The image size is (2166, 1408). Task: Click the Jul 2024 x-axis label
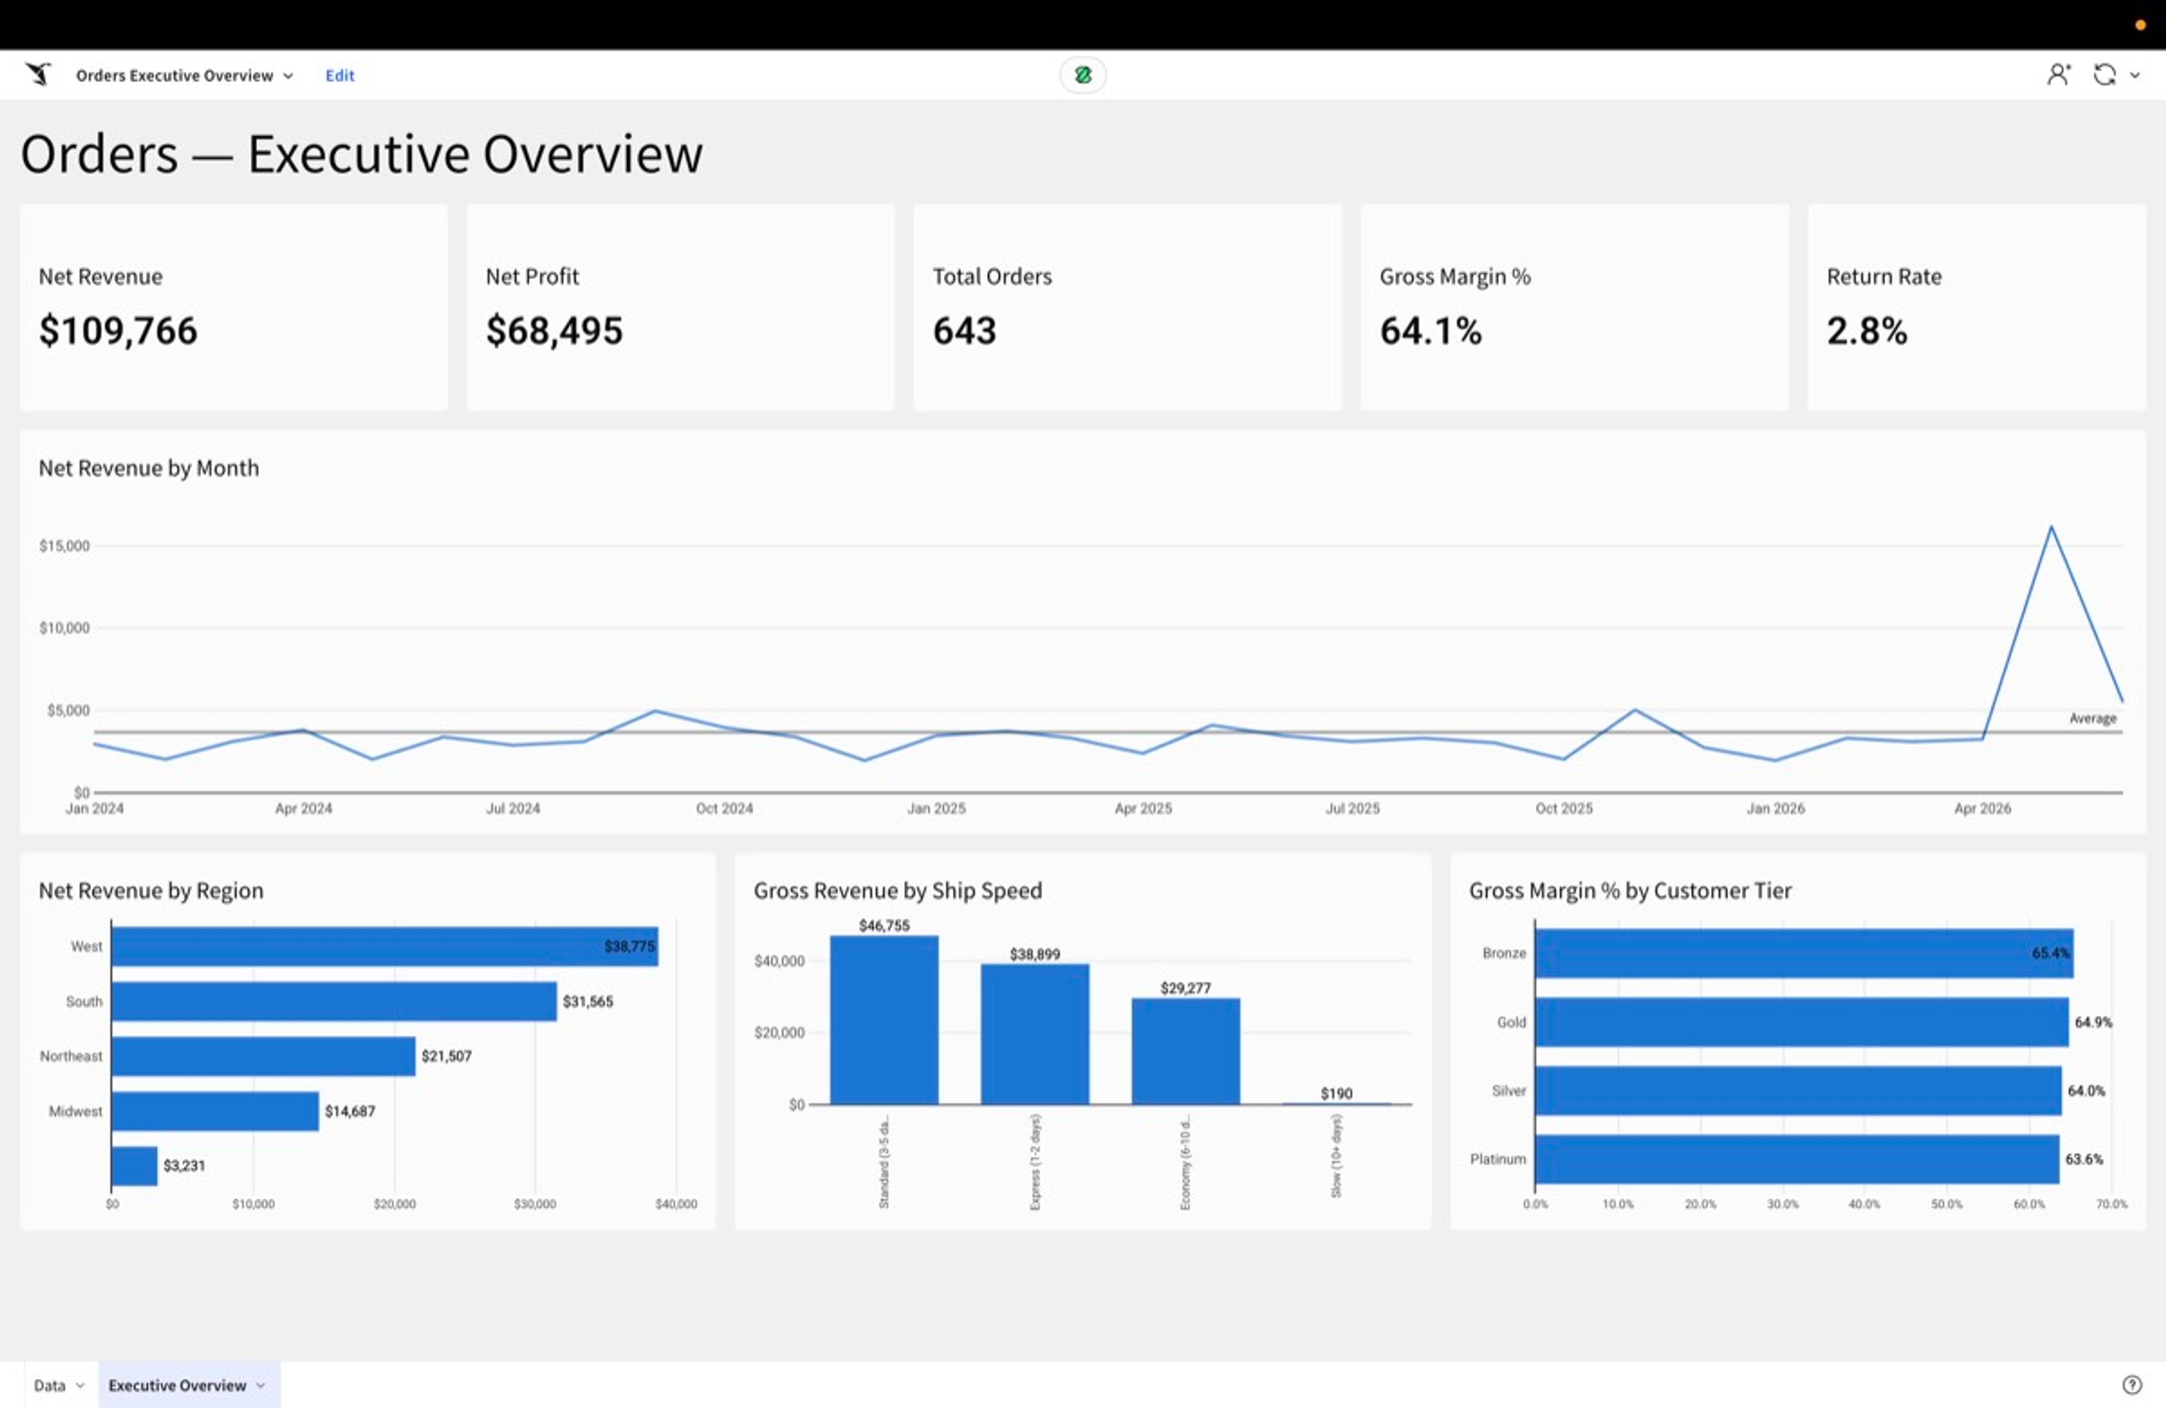pos(512,808)
